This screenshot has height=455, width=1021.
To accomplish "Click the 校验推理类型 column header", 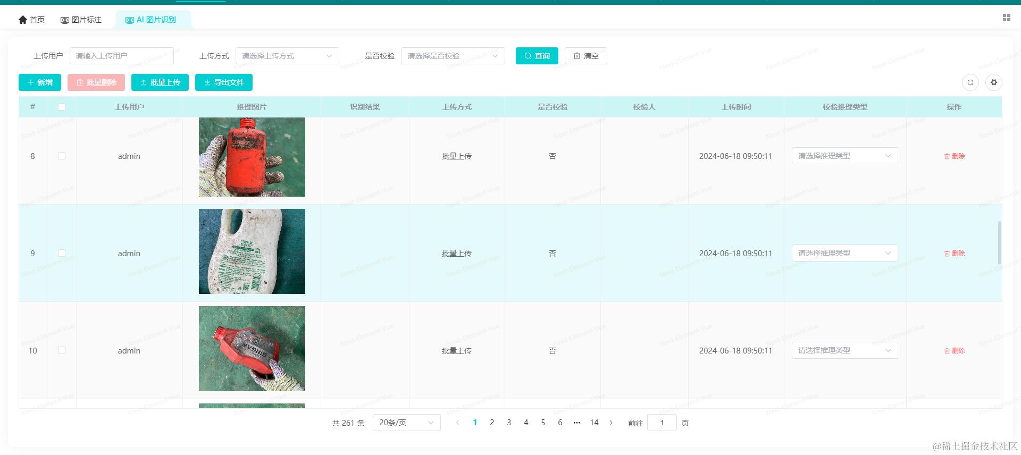I will 845,107.
